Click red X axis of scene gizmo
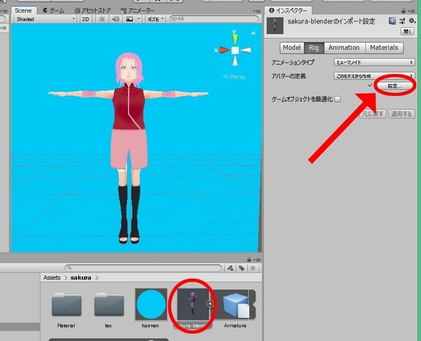This screenshot has height=341, width=421. (x=223, y=50)
